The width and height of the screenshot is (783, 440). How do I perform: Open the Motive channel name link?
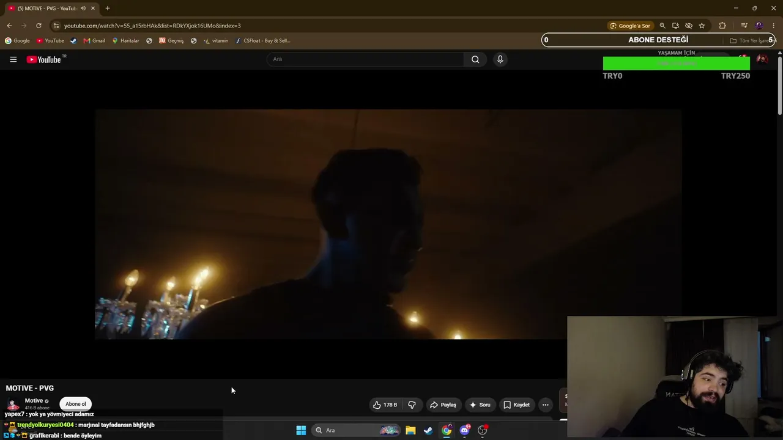point(34,401)
